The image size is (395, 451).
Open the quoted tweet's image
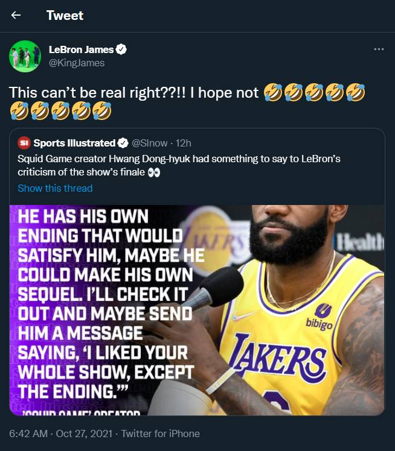tap(197, 311)
